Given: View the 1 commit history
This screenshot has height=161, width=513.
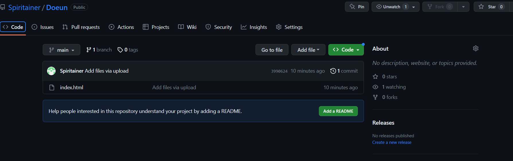Looking at the screenshot, I should 344,71.
